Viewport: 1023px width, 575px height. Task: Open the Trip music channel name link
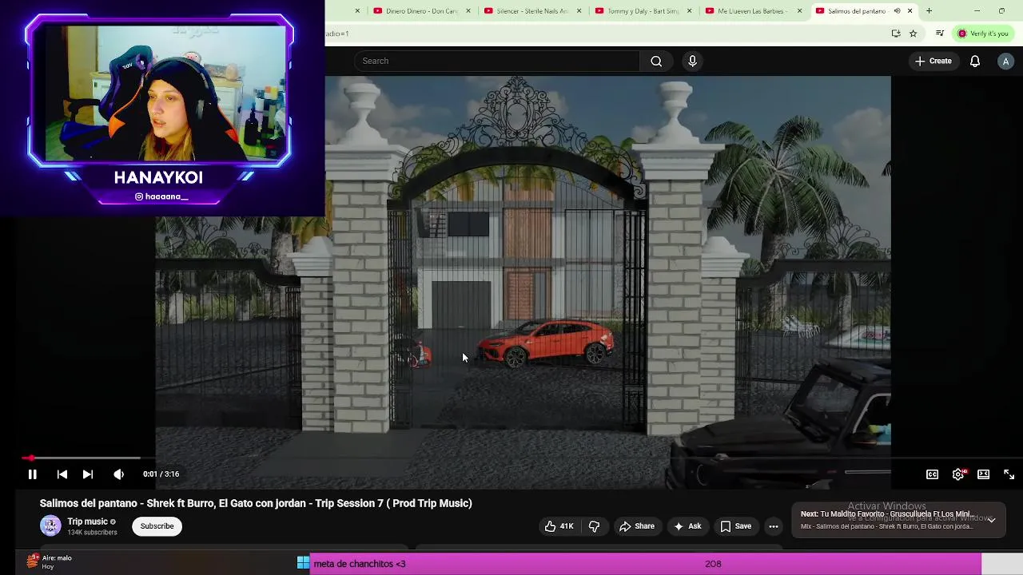pos(87,521)
